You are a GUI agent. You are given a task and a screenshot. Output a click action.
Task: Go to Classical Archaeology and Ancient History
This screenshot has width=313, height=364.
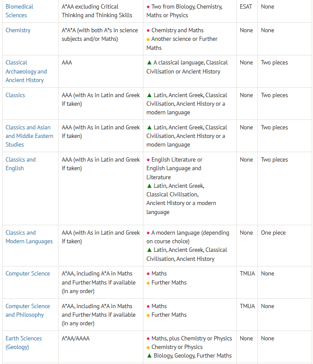[26, 71]
